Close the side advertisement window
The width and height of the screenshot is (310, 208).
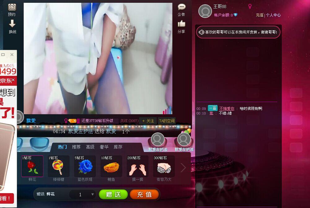12,54
